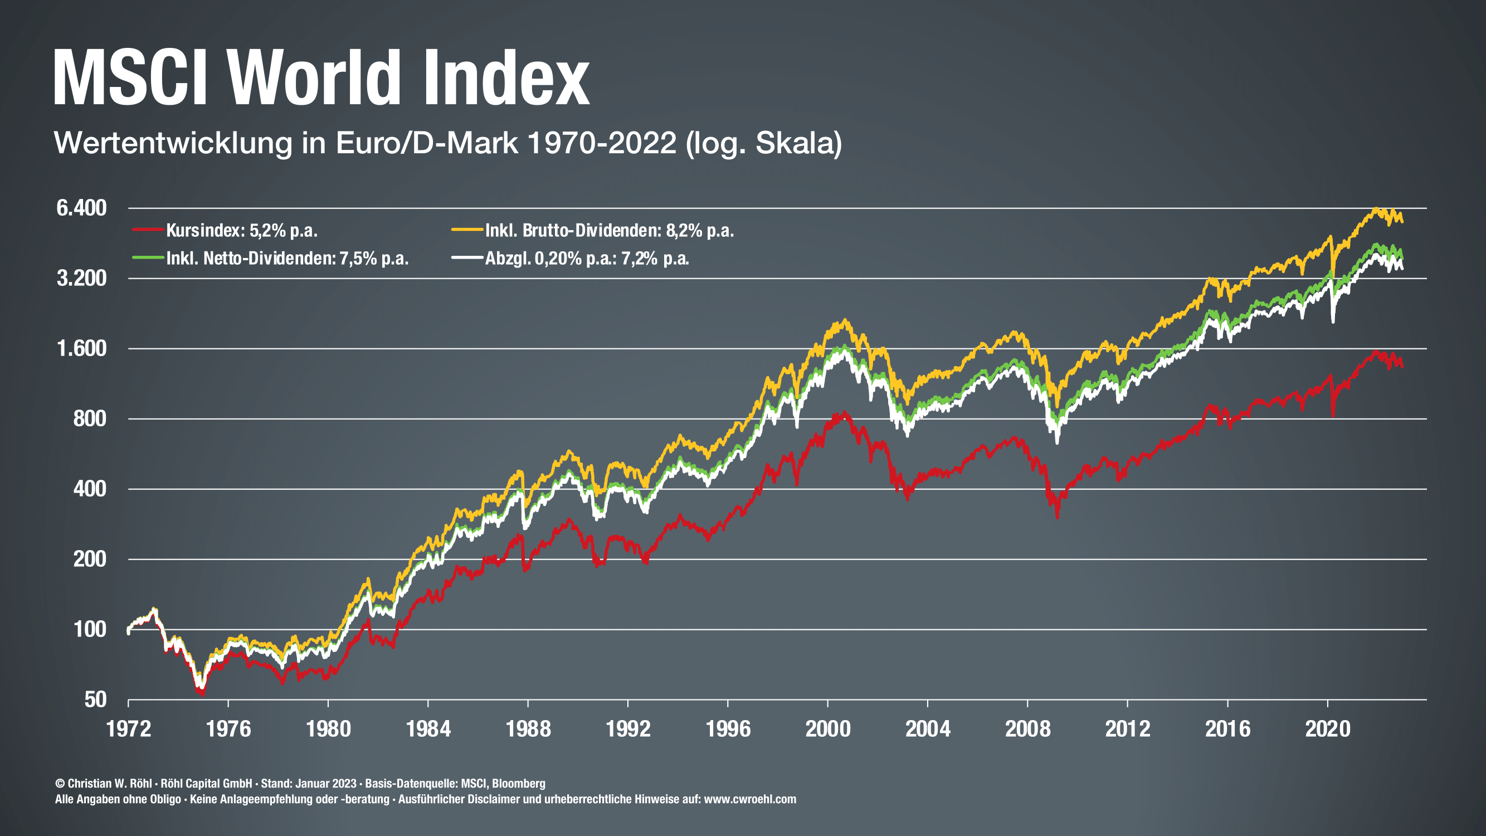The width and height of the screenshot is (1486, 836).
Task: Click x-axis year label '2012'
Action: point(1128,729)
